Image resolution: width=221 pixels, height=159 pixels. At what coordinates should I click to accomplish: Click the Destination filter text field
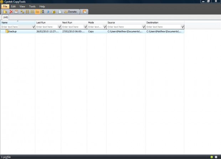[163, 27]
